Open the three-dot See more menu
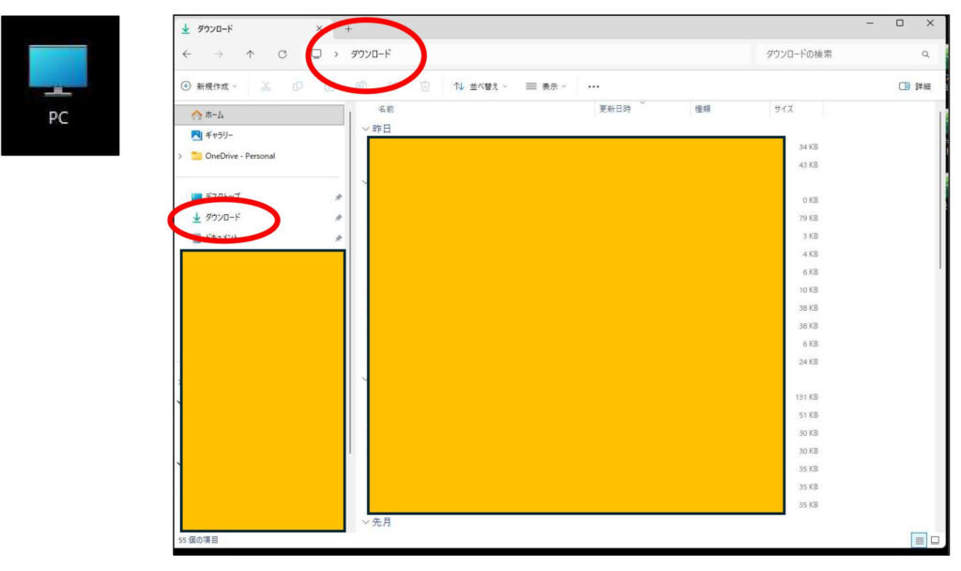The height and width of the screenshot is (571, 961). point(593,86)
